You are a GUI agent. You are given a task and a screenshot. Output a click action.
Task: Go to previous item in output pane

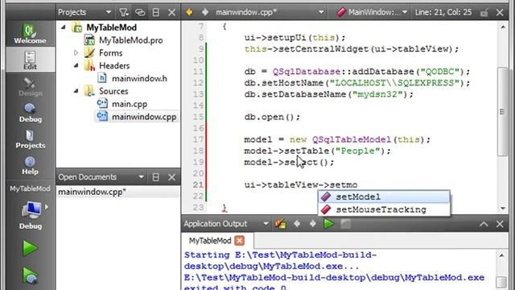(297, 224)
